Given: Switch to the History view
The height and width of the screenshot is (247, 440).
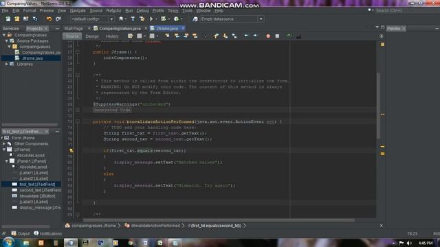Looking at the screenshot, I should click(x=112, y=36).
